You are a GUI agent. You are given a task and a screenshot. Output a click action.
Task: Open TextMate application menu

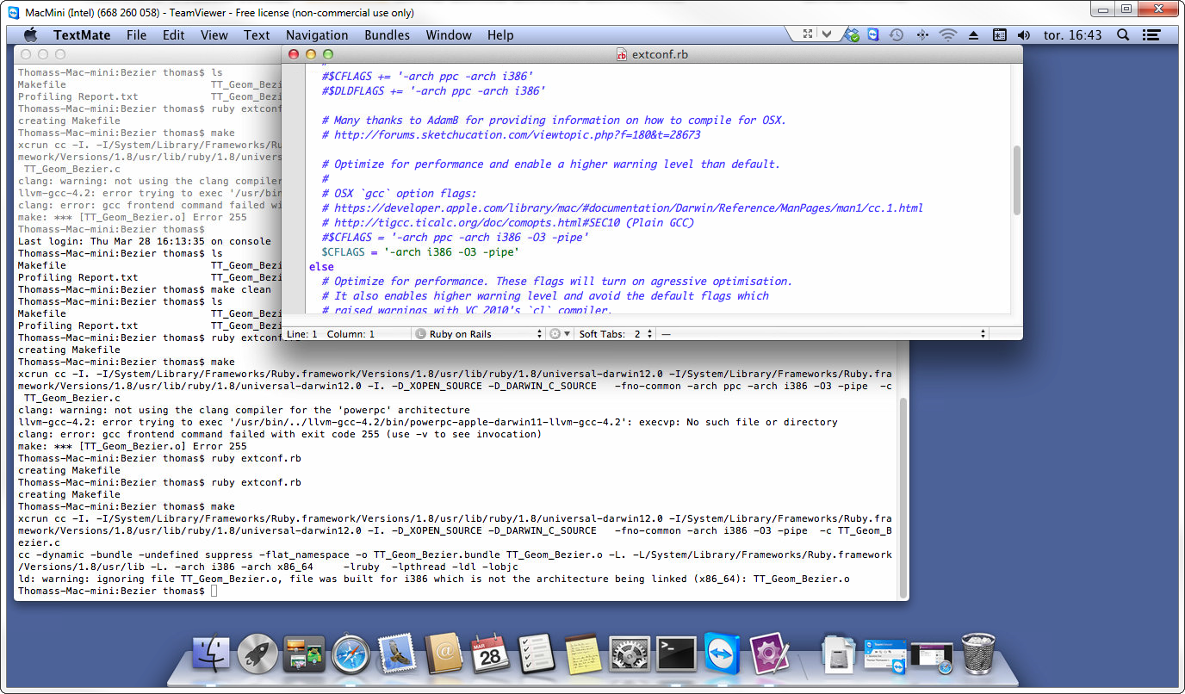[x=82, y=35]
